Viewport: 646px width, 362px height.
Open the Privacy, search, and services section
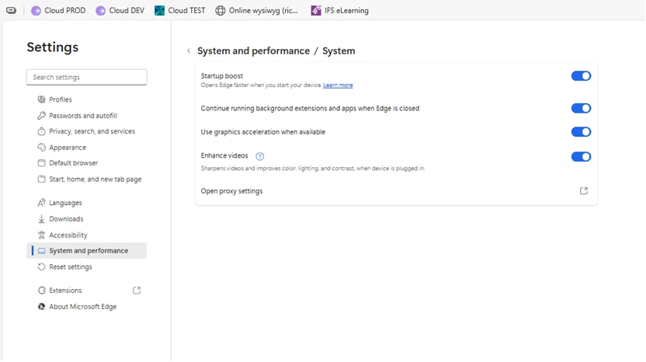[92, 131]
